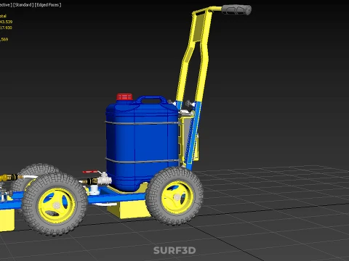Click the 43.539 statistics value

6,22
